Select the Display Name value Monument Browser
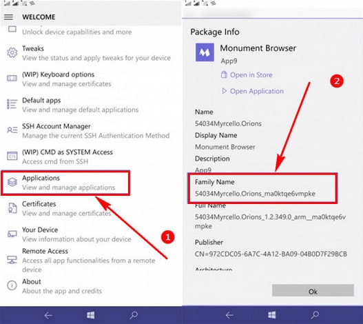This screenshot has height=324, width=363. click(x=225, y=147)
